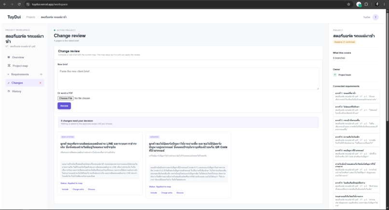
Task: Open the History section
Action: (x=25, y=91)
